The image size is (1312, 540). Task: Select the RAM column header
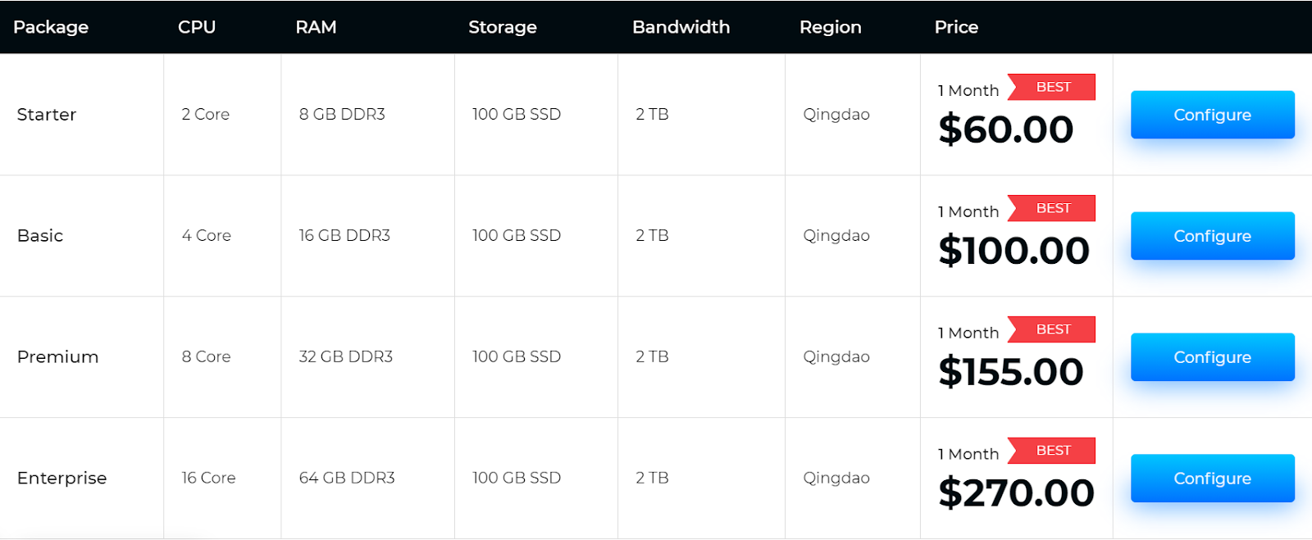(316, 27)
